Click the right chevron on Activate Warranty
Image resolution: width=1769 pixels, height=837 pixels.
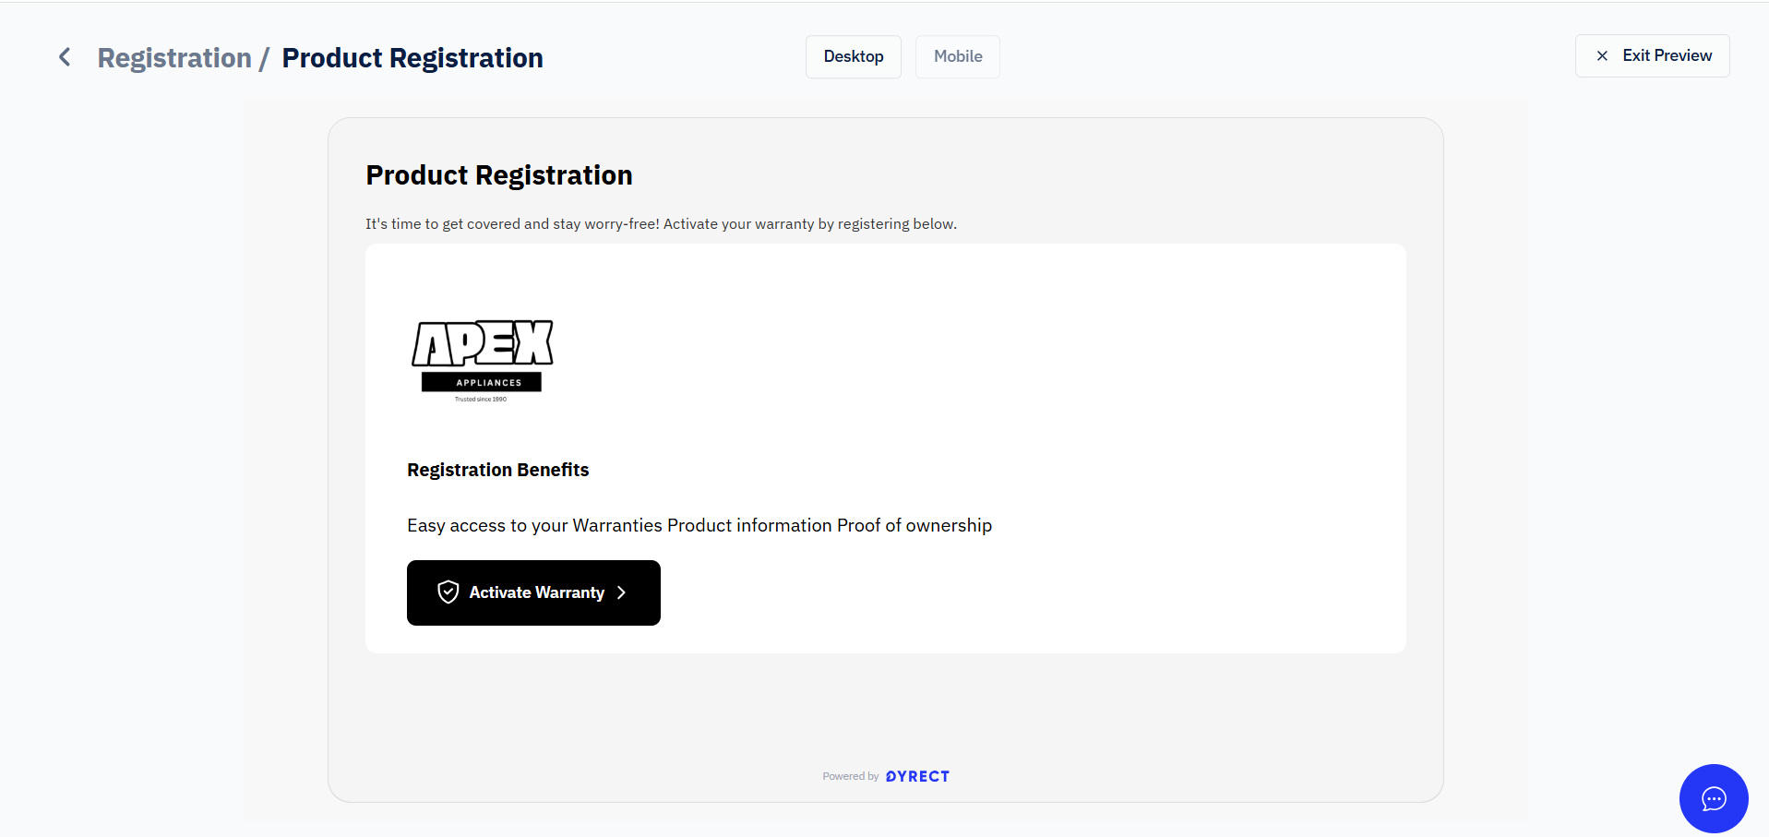621,592
